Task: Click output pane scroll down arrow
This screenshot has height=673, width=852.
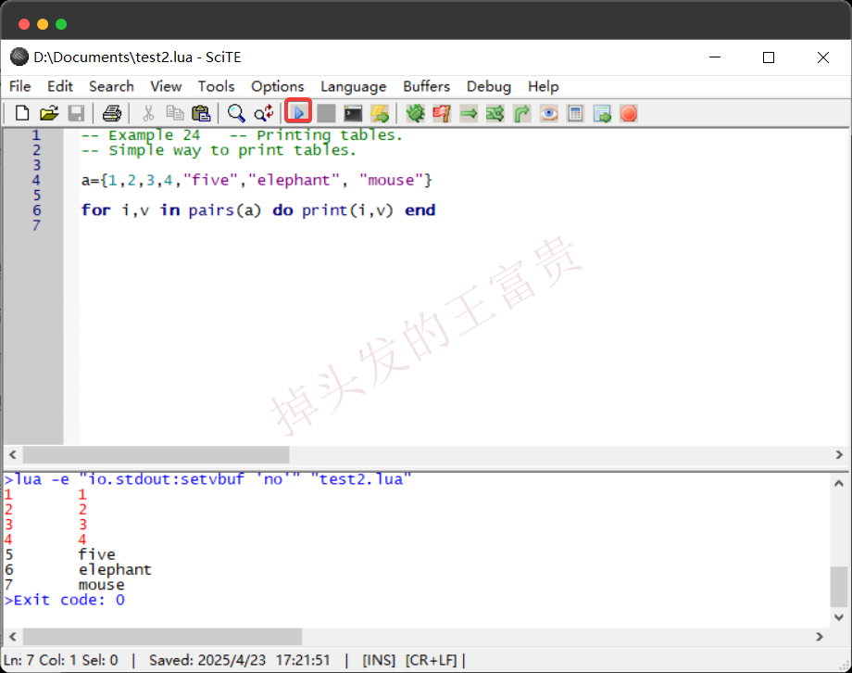Action: tap(838, 617)
